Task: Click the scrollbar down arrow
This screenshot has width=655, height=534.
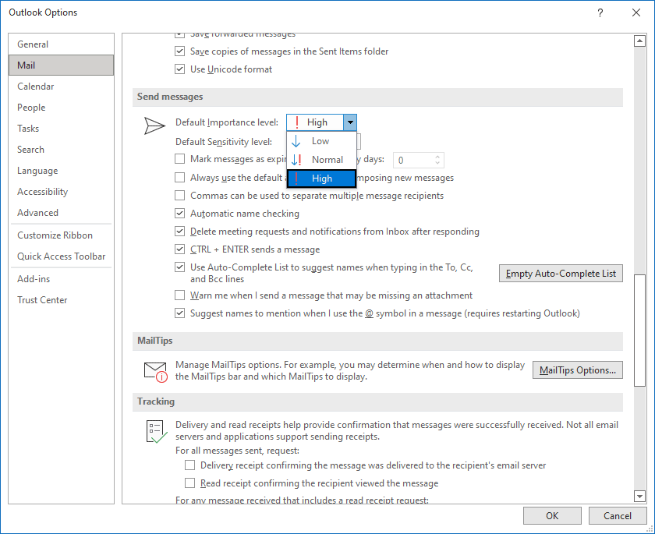Action: pos(639,496)
